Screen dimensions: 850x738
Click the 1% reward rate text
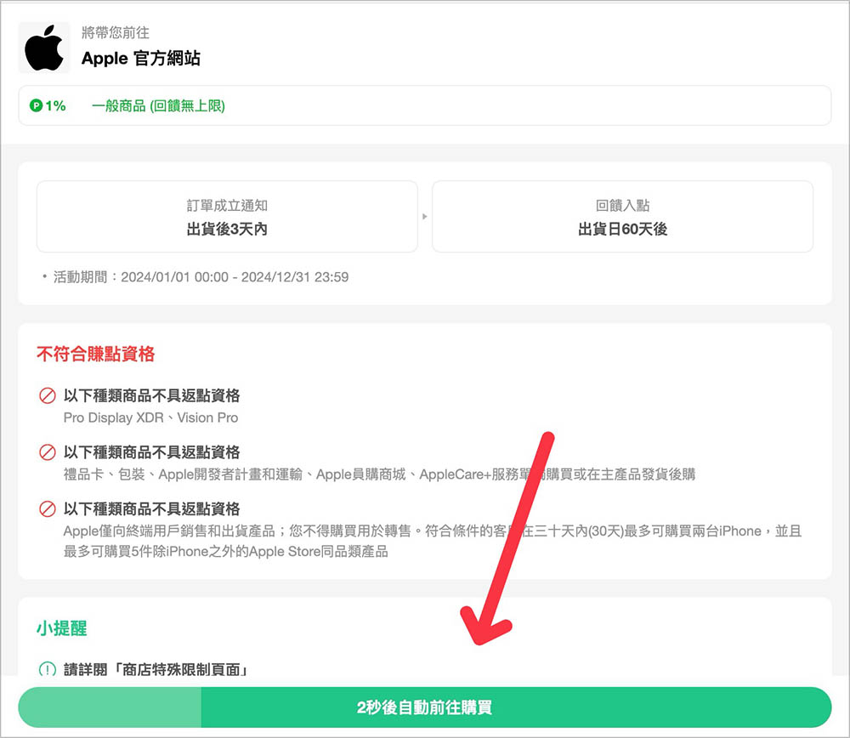55,105
